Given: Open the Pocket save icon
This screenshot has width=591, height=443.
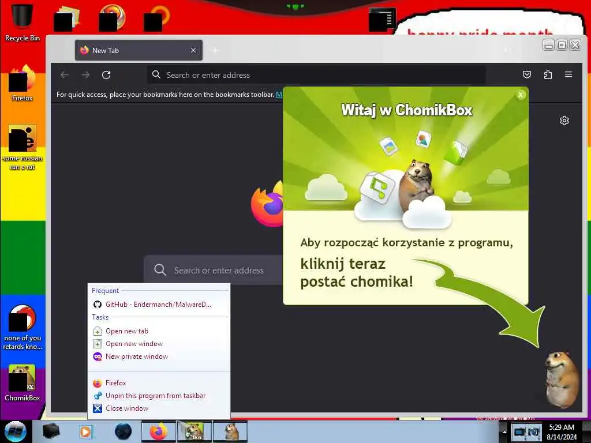Looking at the screenshot, I should tap(527, 74).
